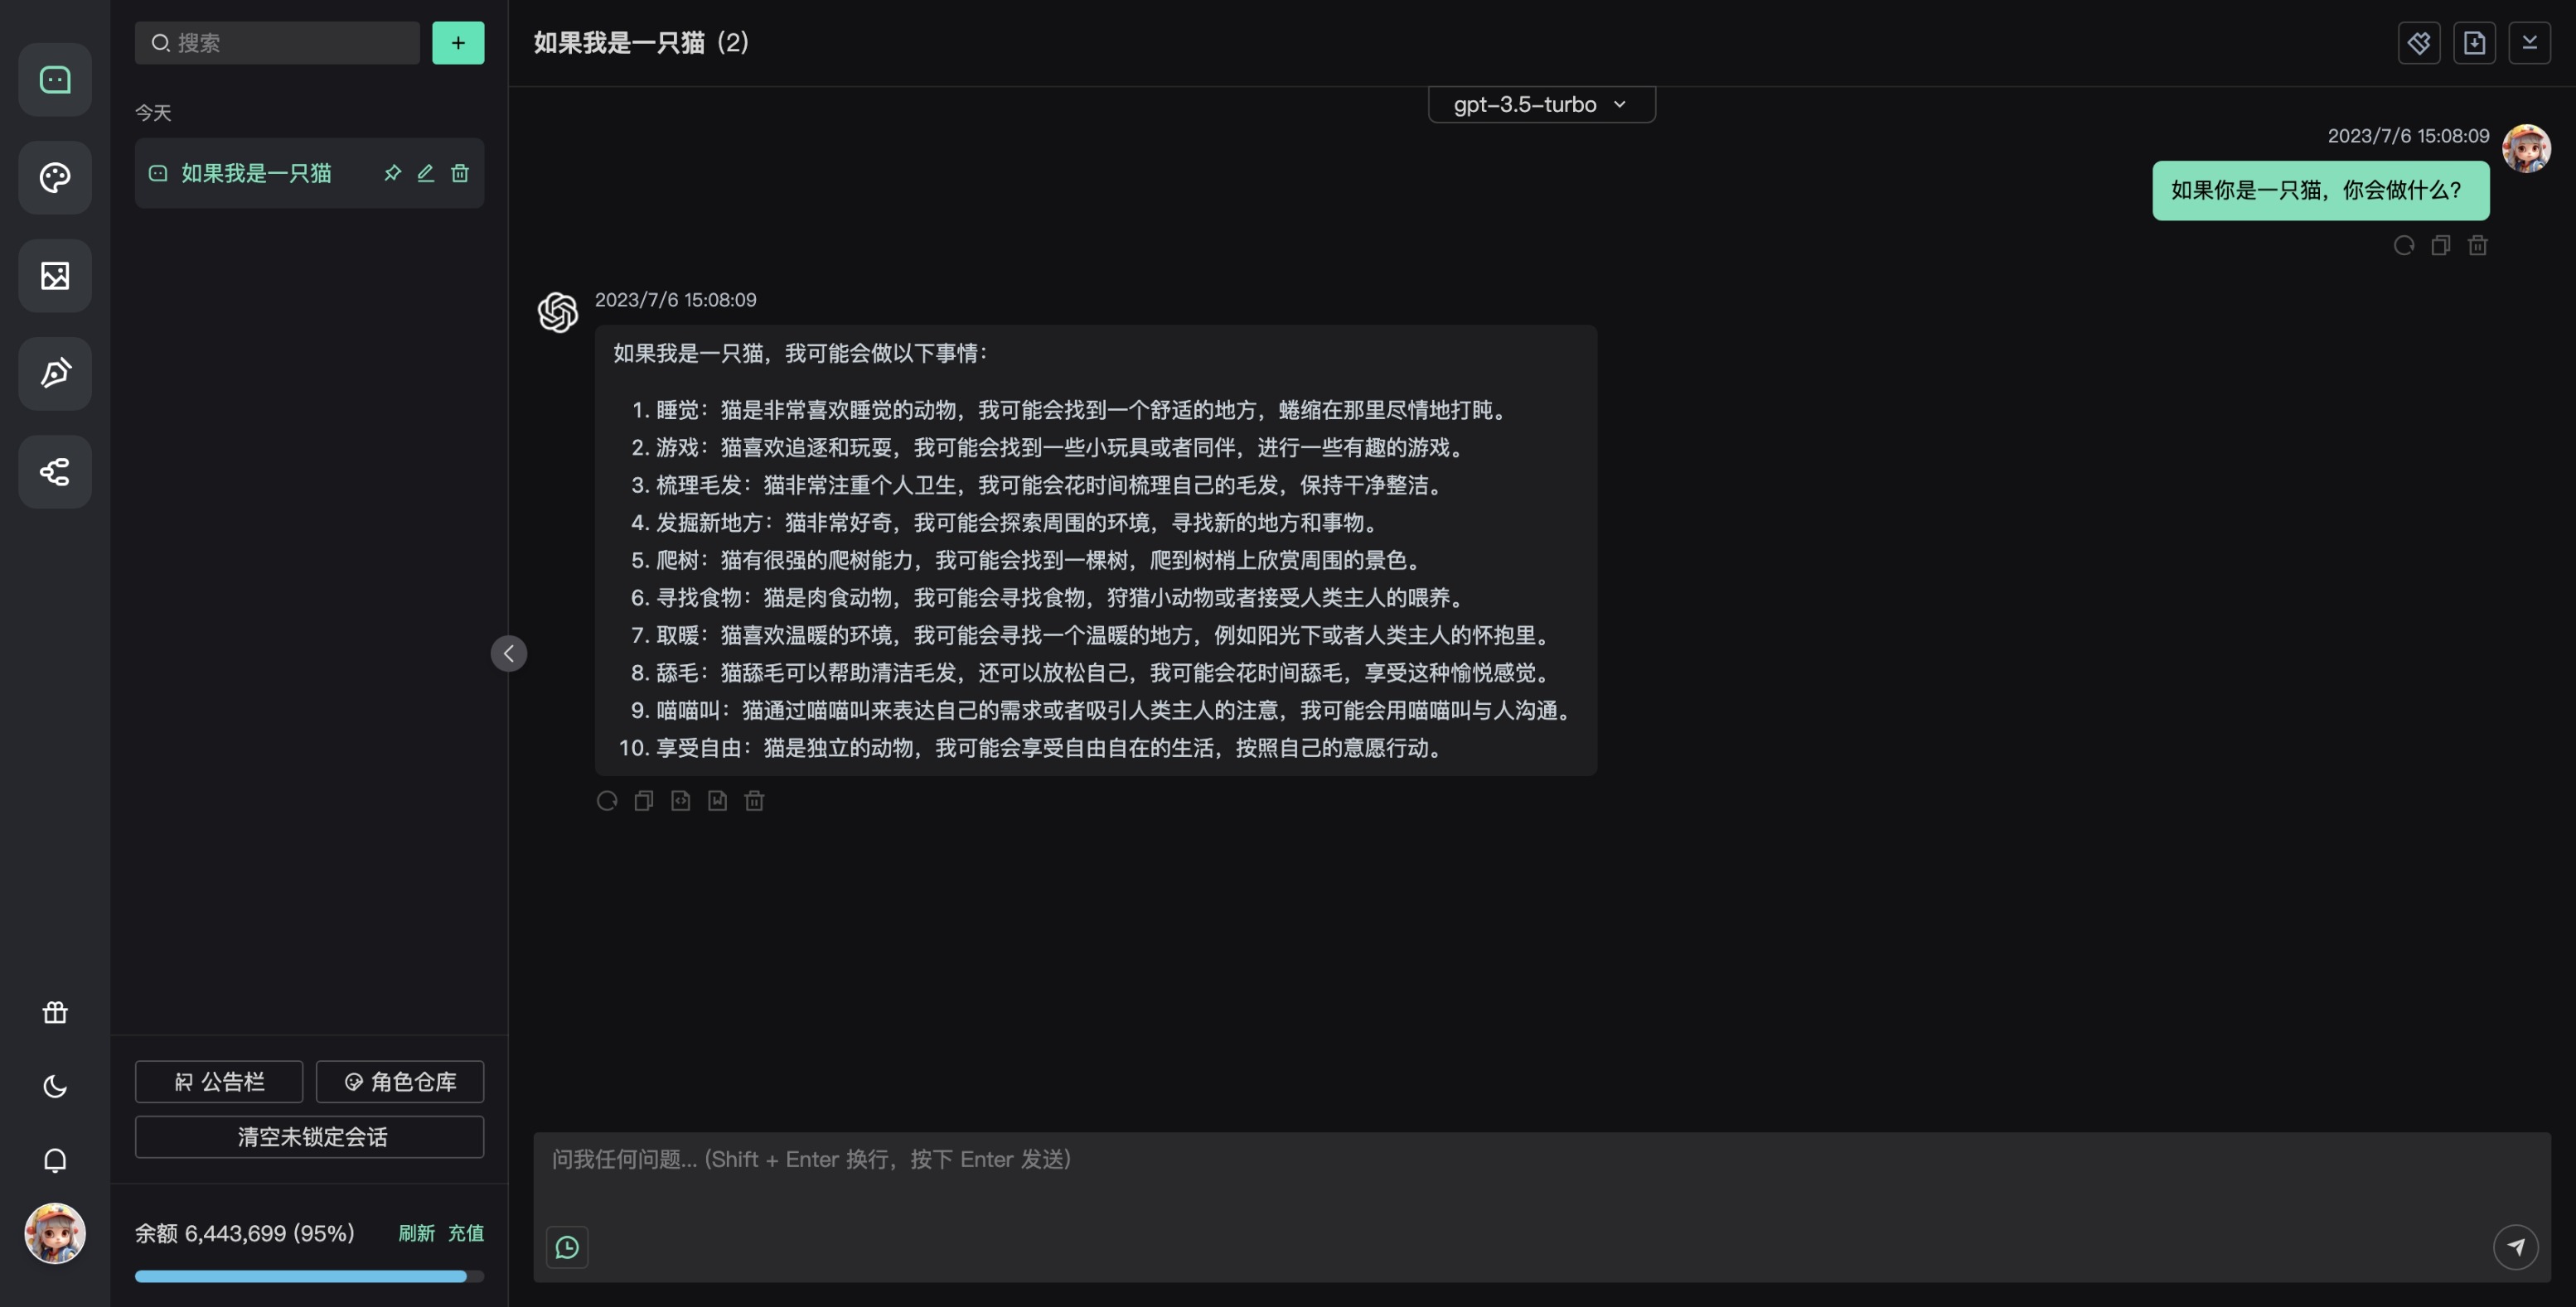Screen dimensions: 2576x1307
Task: Click scroll-to-bottom chevron in header
Action: click(x=2529, y=43)
